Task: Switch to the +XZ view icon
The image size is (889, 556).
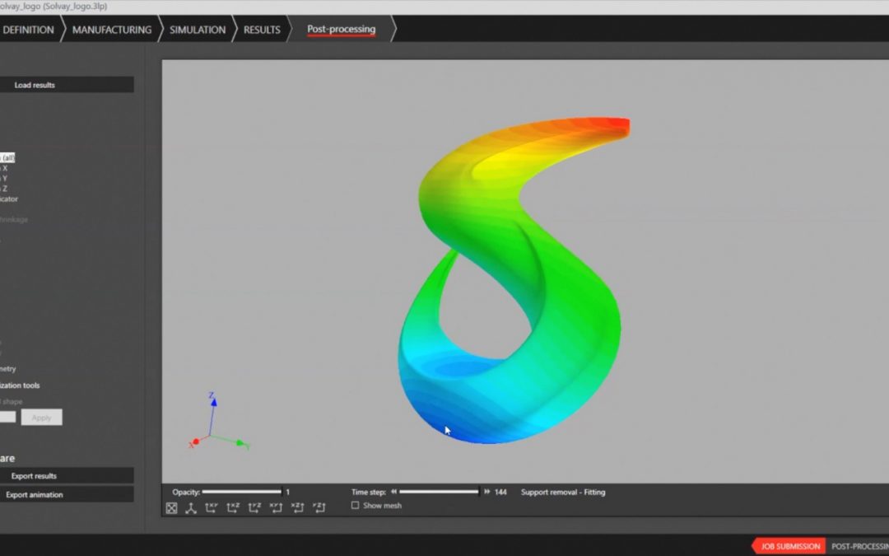Action: click(233, 507)
